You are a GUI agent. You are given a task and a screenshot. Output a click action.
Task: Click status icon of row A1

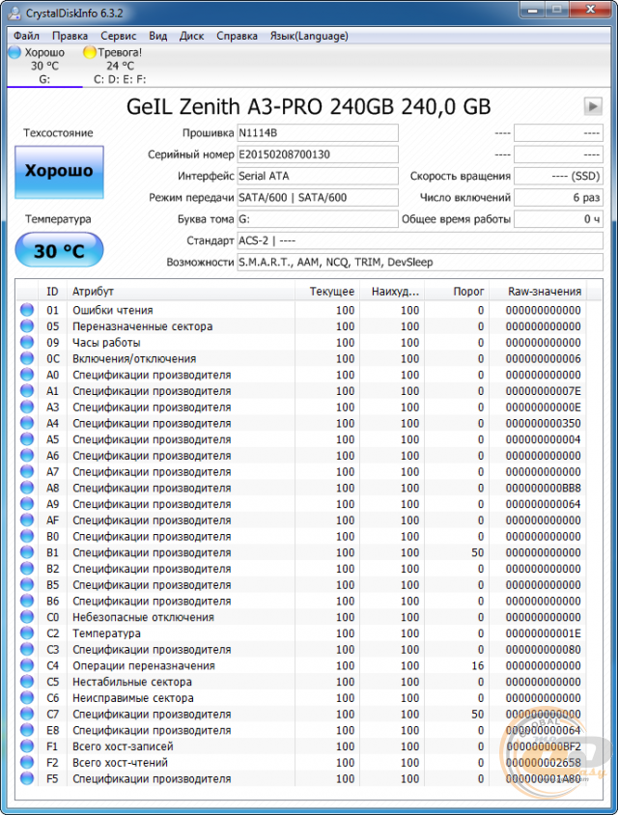[27, 391]
